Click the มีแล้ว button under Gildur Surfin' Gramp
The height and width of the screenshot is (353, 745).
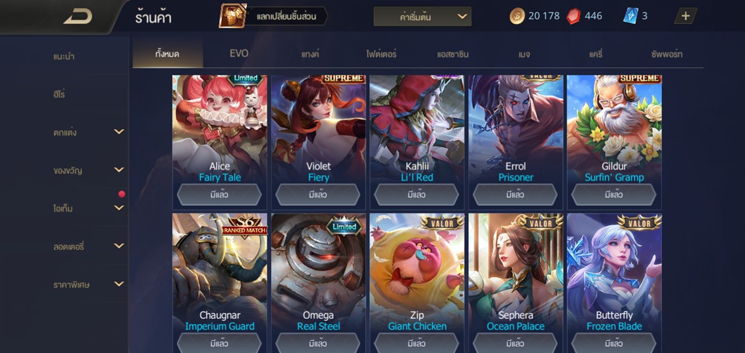614,195
